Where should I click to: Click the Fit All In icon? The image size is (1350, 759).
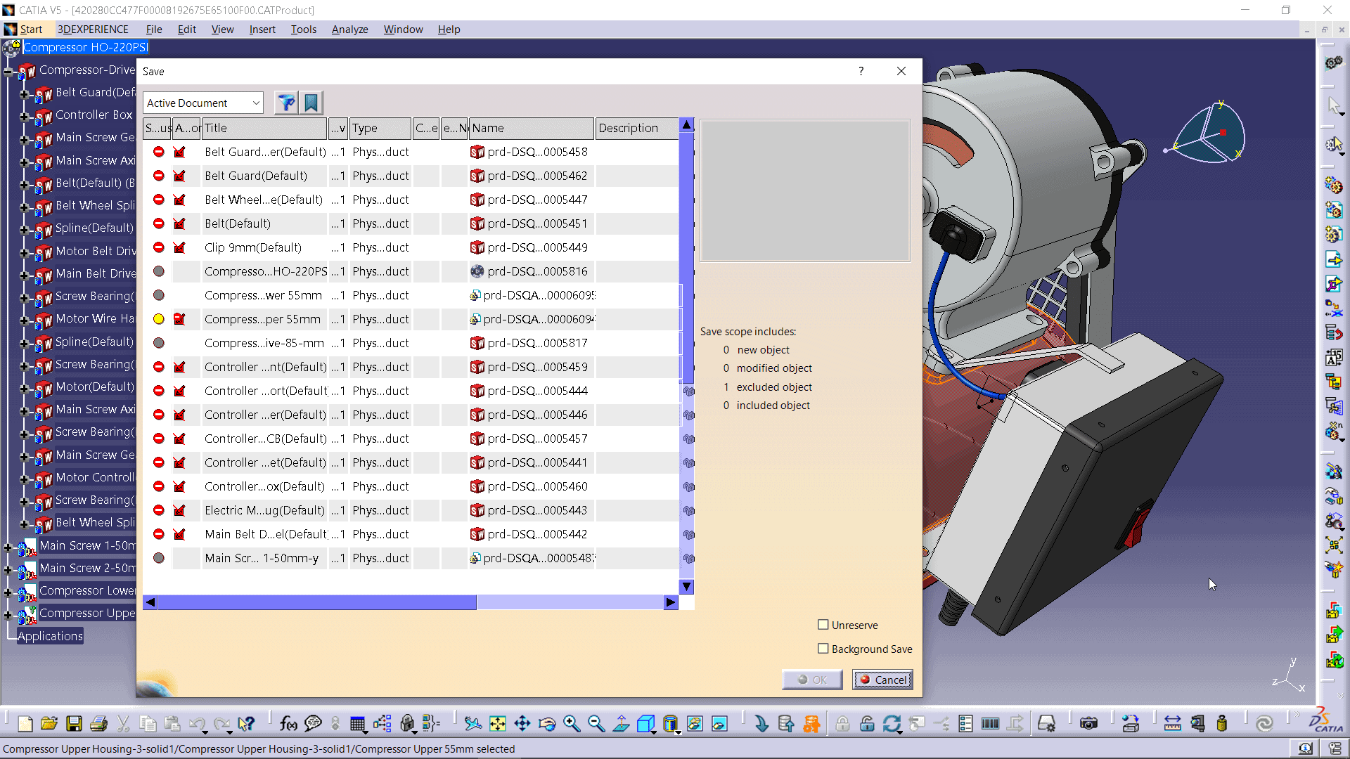[x=498, y=723]
